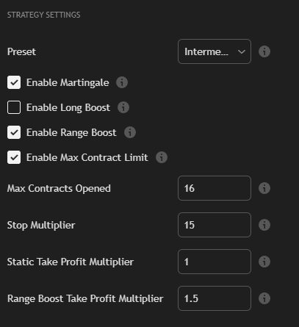Viewport: 299px width, 327px height.
Task: Show info for Enable Martingale
Action: click(122, 82)
